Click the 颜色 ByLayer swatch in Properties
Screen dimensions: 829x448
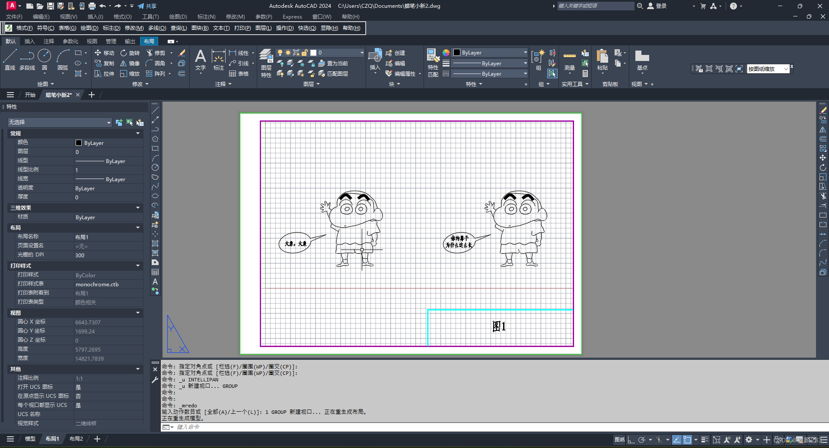click(79, 143)
